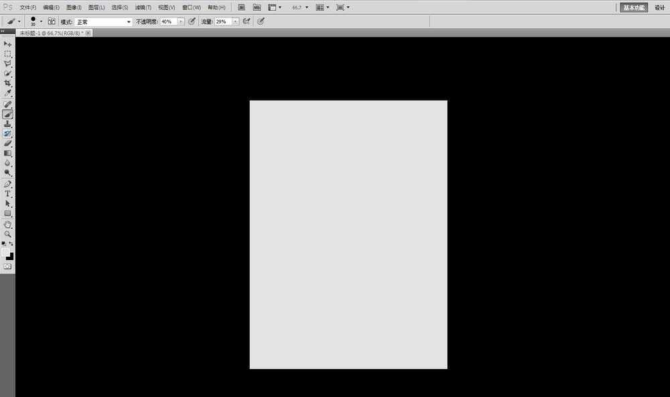Select the Rectangular Marquee tool

tap(8, 54)
